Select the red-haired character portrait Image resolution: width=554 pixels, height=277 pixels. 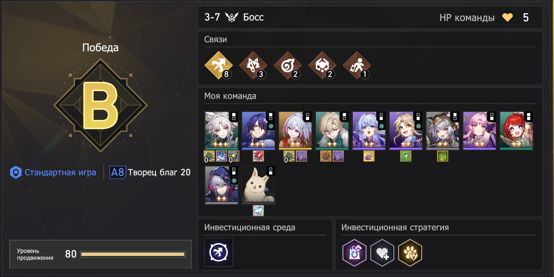tap(516, 131)
